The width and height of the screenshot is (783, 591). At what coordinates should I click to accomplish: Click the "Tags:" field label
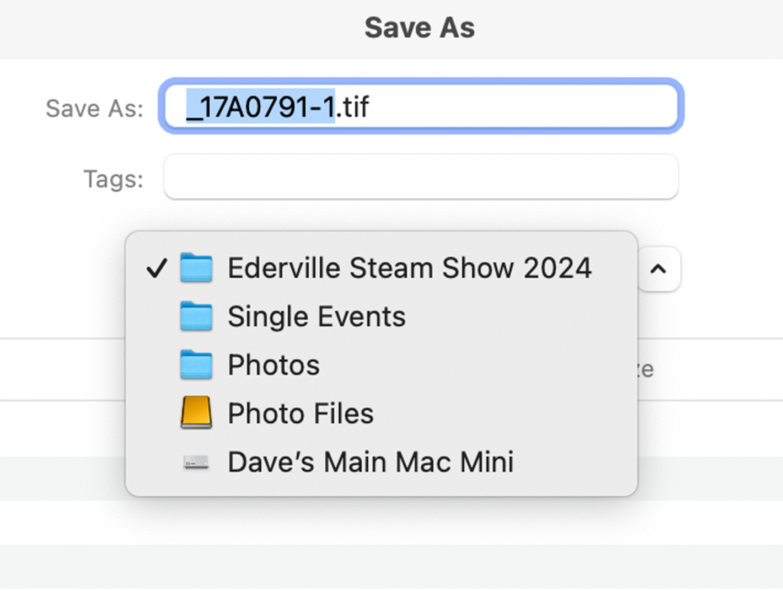113,179
